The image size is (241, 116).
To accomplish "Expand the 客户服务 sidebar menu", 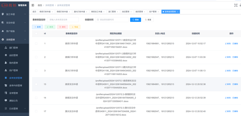I will [x=14, y=31].
